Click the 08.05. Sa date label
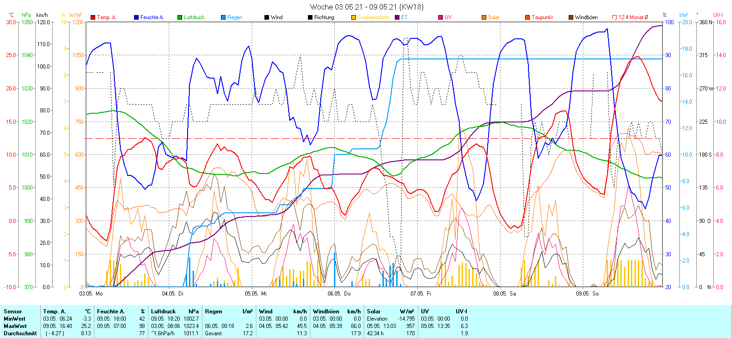 tap(505, 294)
